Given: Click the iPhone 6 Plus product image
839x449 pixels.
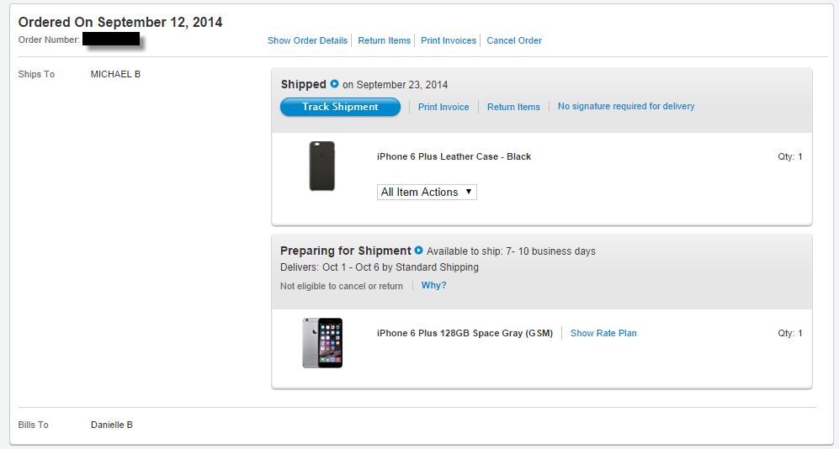Looking at the screenshot, I should point(322,342).
